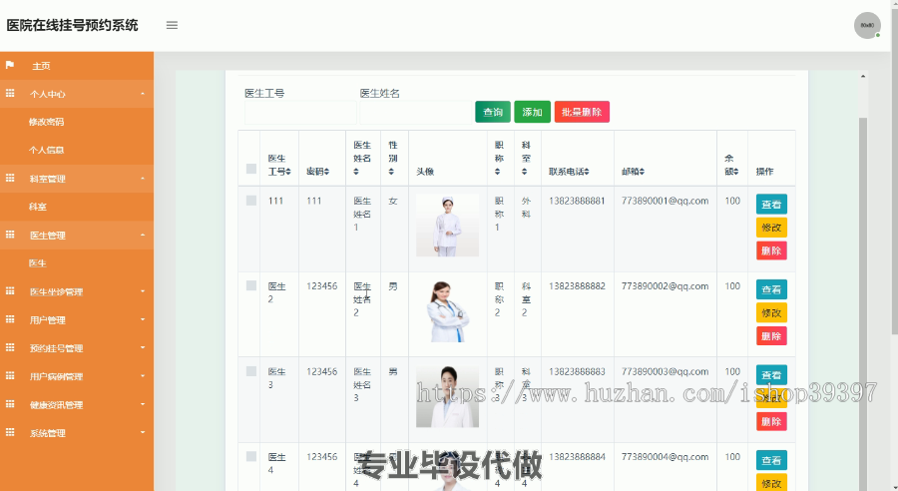Screen dimensions: 898x491
Task: Click the red 批量删除 button
Action: (582, 112)
